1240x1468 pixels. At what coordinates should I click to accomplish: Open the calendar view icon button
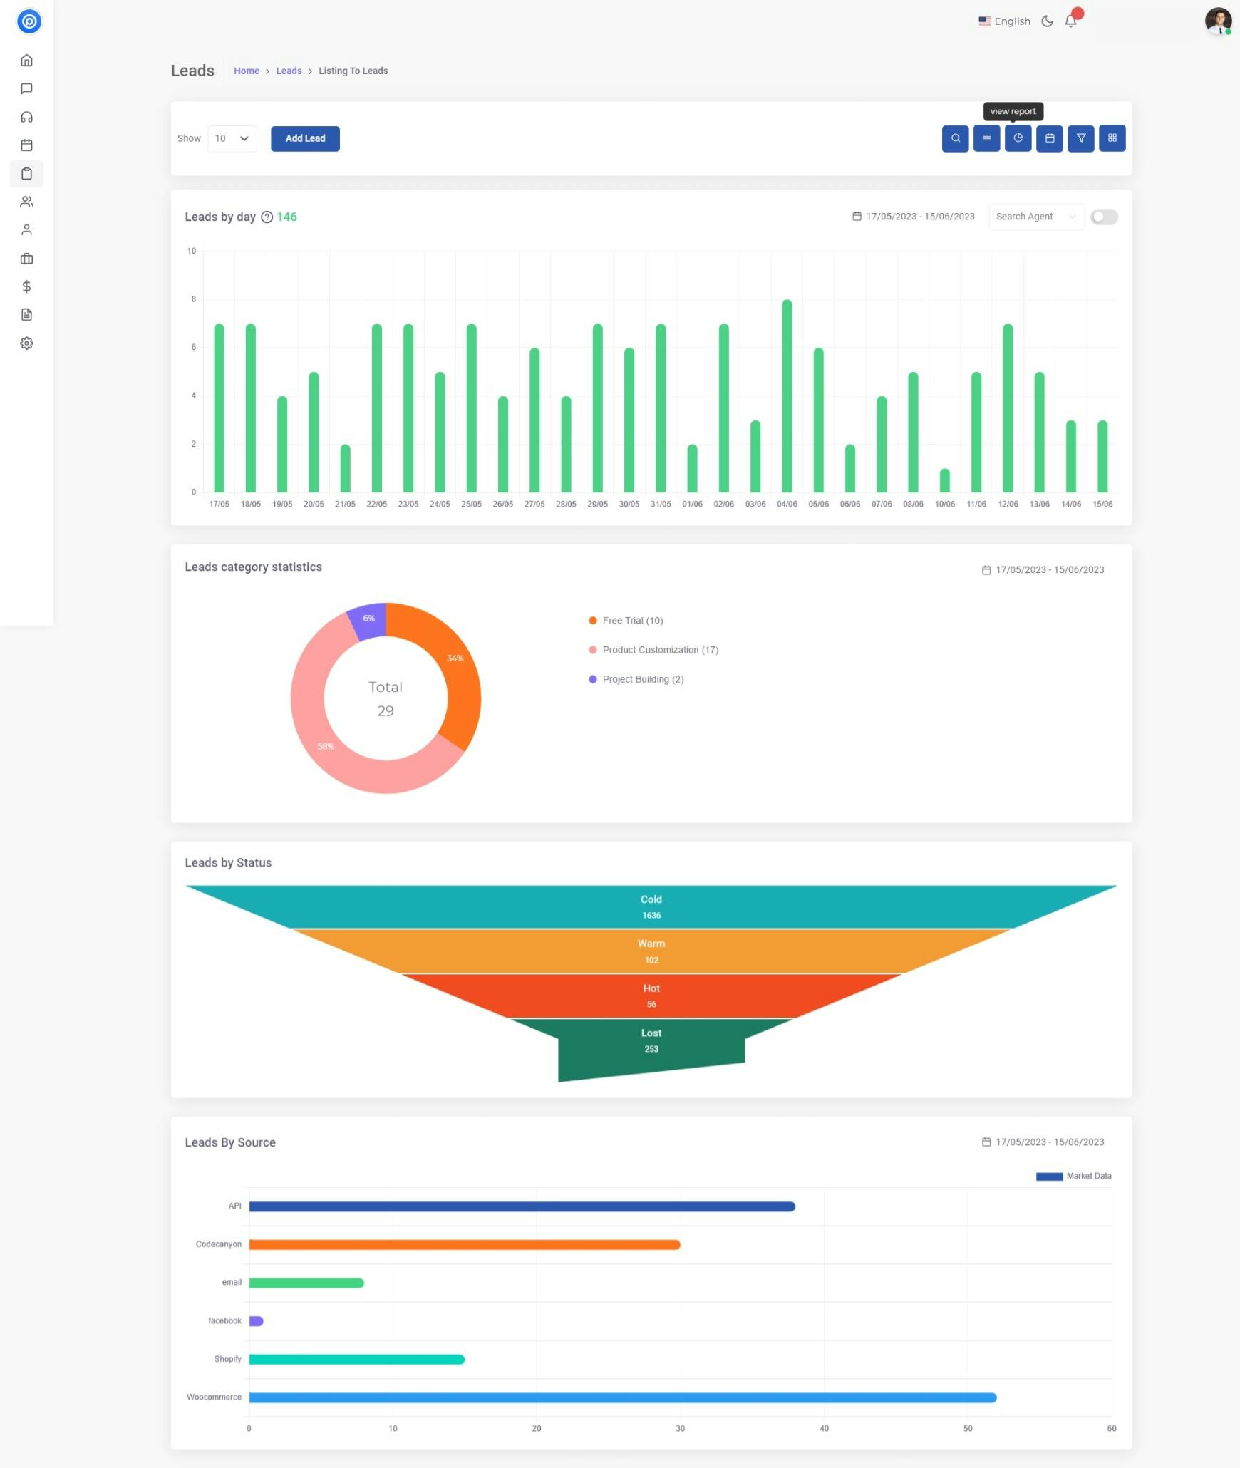1049,138
